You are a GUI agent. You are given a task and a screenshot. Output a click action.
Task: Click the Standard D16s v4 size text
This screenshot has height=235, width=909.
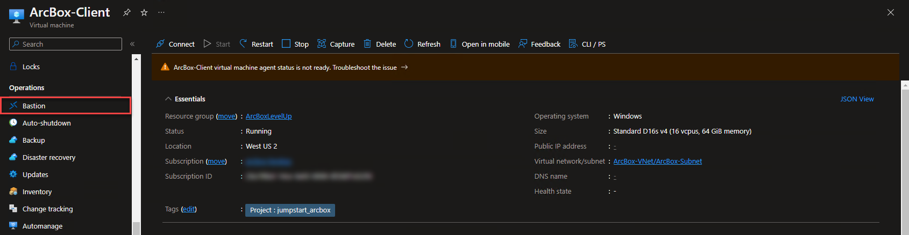(683, 131)
